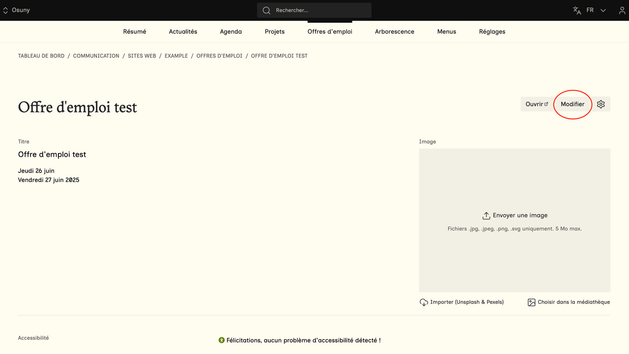Click the media library picture icon

tap(531, 302)
